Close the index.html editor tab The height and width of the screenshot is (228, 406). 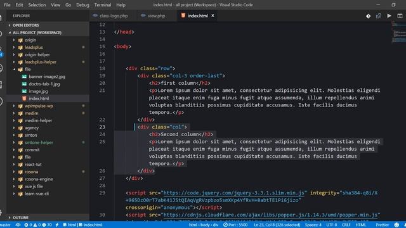[213, 16]
